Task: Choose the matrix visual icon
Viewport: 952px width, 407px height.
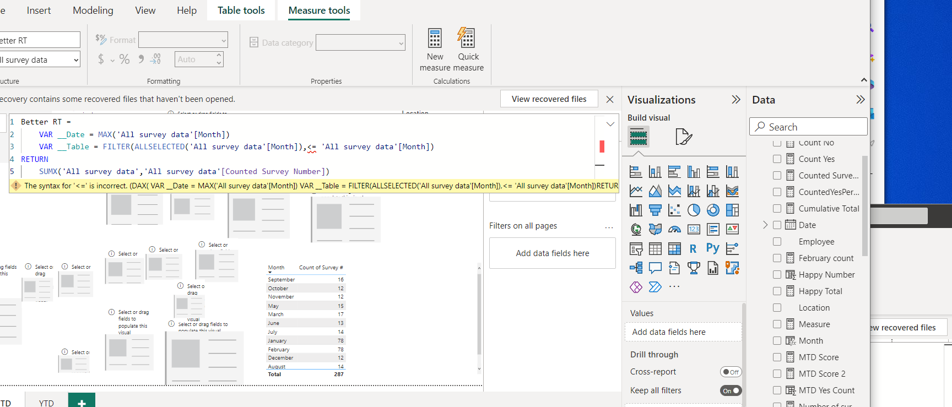Action: click(674, 248)
